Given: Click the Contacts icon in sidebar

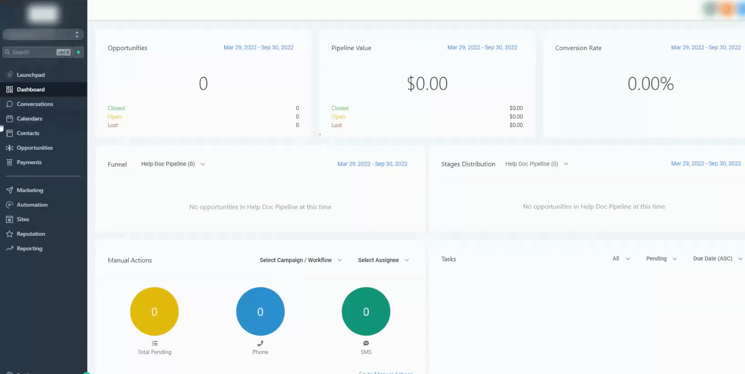Looking at the screenshot, I should [10, 133].
